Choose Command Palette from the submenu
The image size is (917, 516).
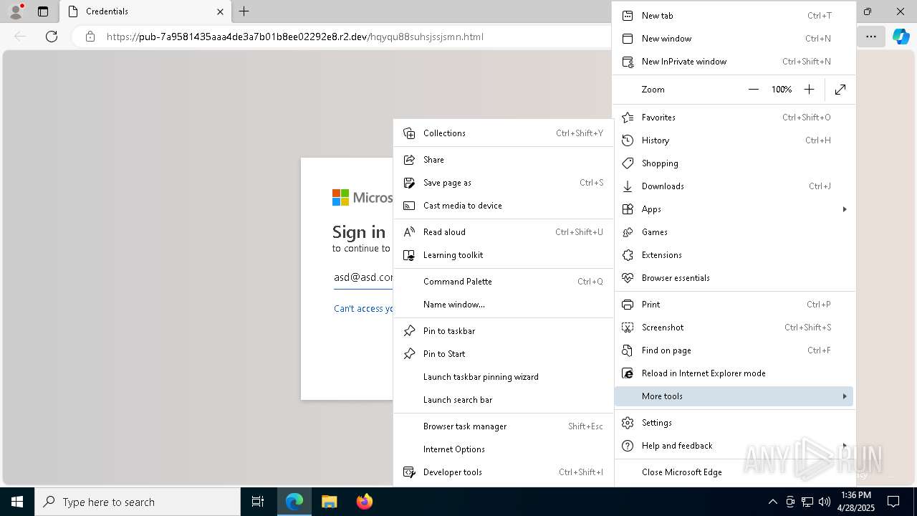(x=504, y=282)
